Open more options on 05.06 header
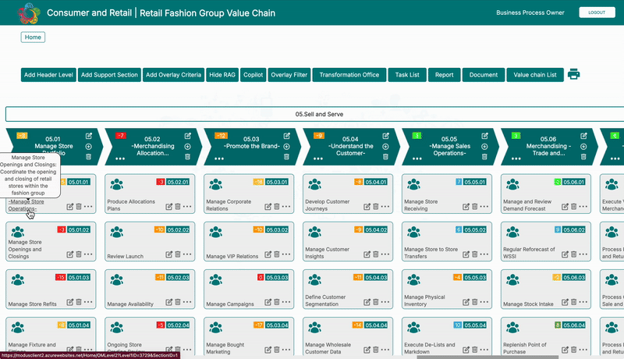The height and width of the screenshot is (359, 624). 516,158
